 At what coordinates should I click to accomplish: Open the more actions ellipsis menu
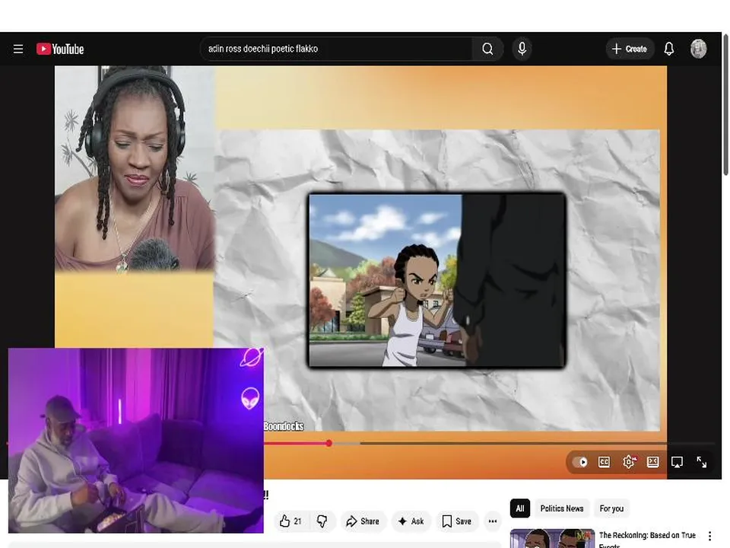pyautogui.click(x=493, y=521)
